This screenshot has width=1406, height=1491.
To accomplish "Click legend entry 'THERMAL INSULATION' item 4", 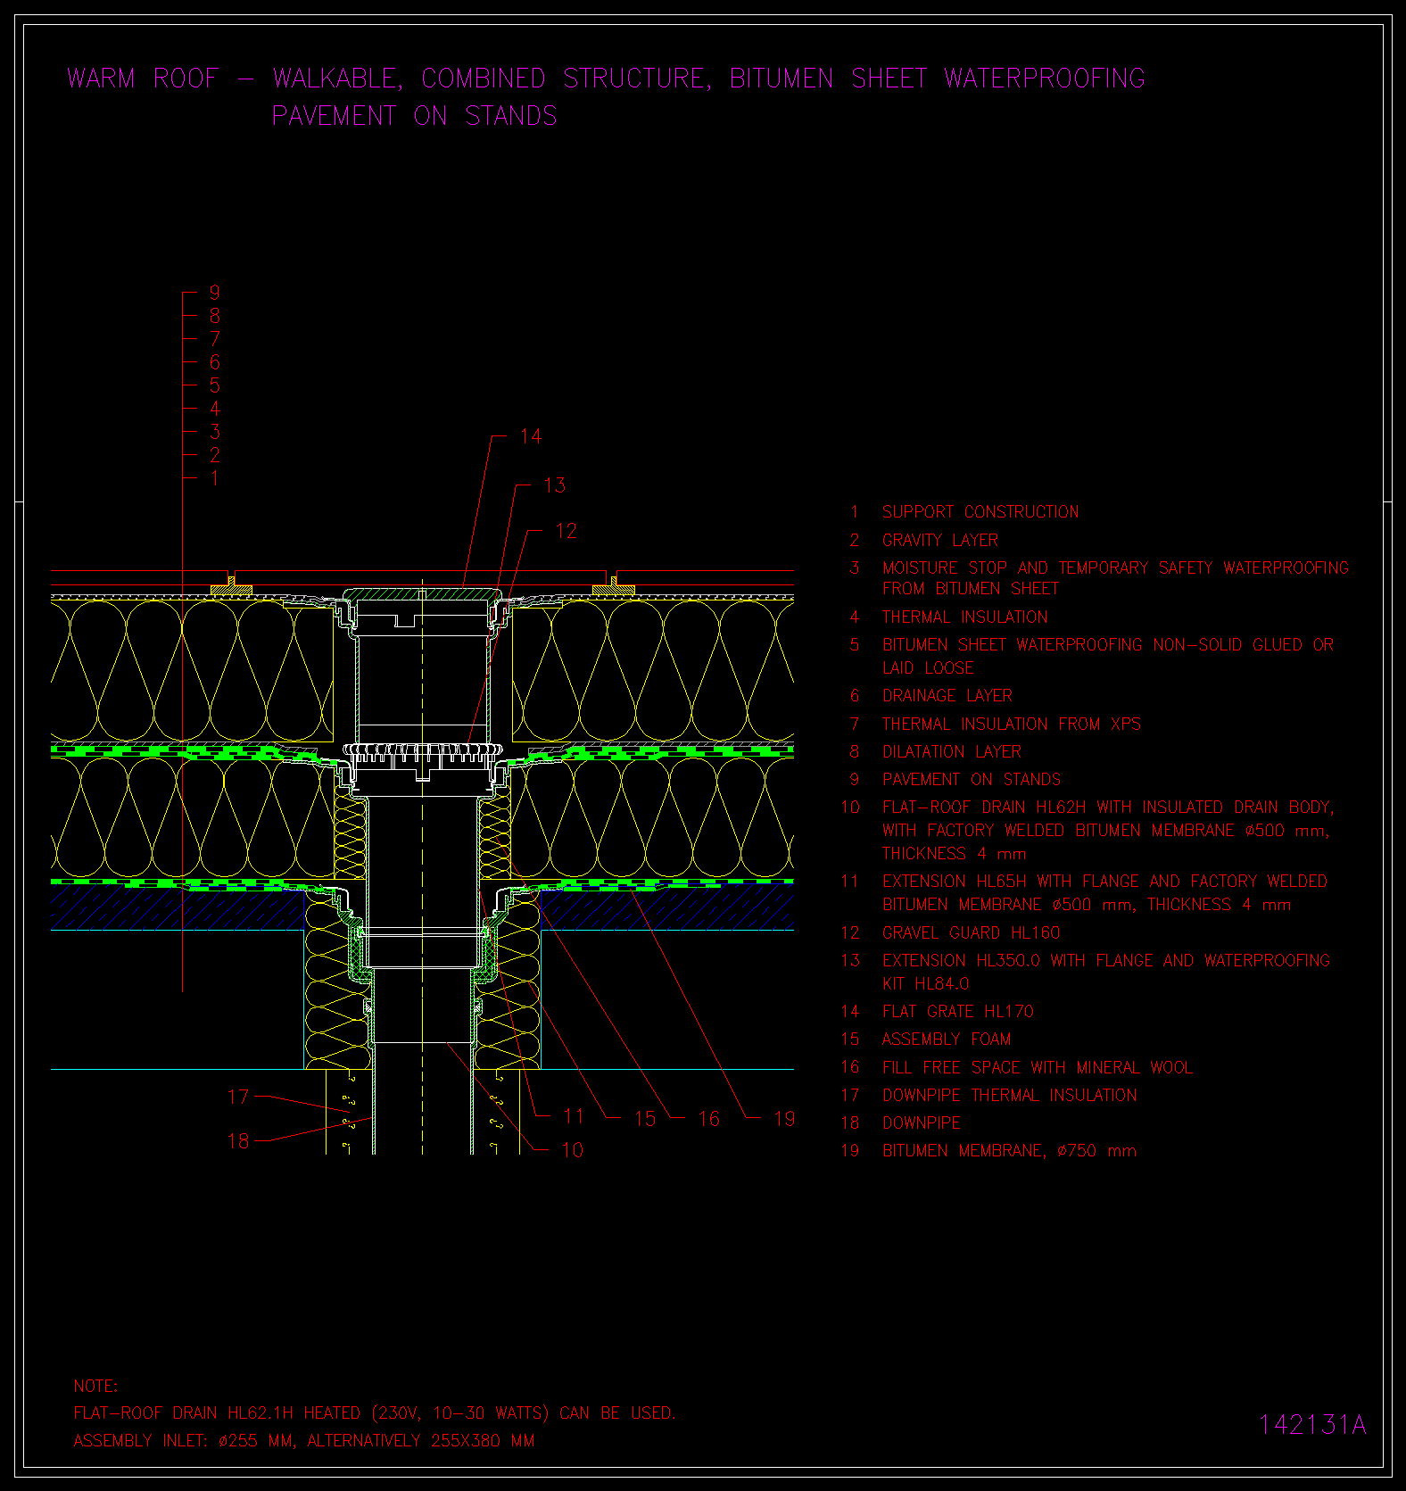I will [965, 617].
